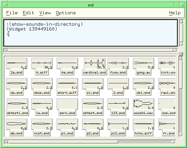Open the Help menu

(175, 13)
